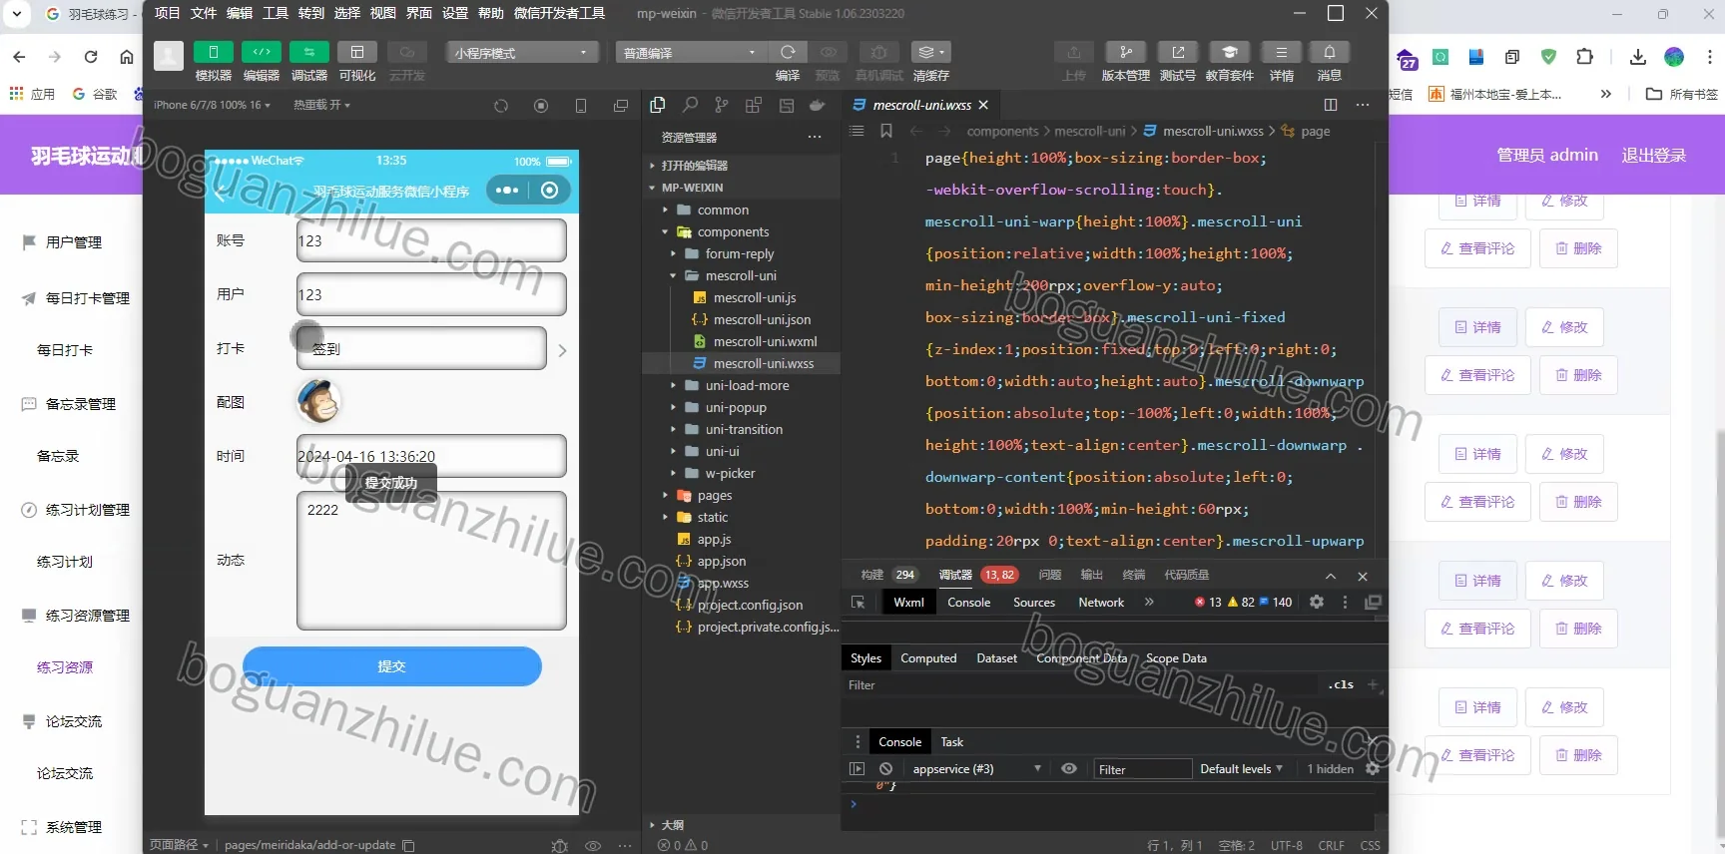Click the simulator phone device icon

pyautogui.click(x=581, y=106)
